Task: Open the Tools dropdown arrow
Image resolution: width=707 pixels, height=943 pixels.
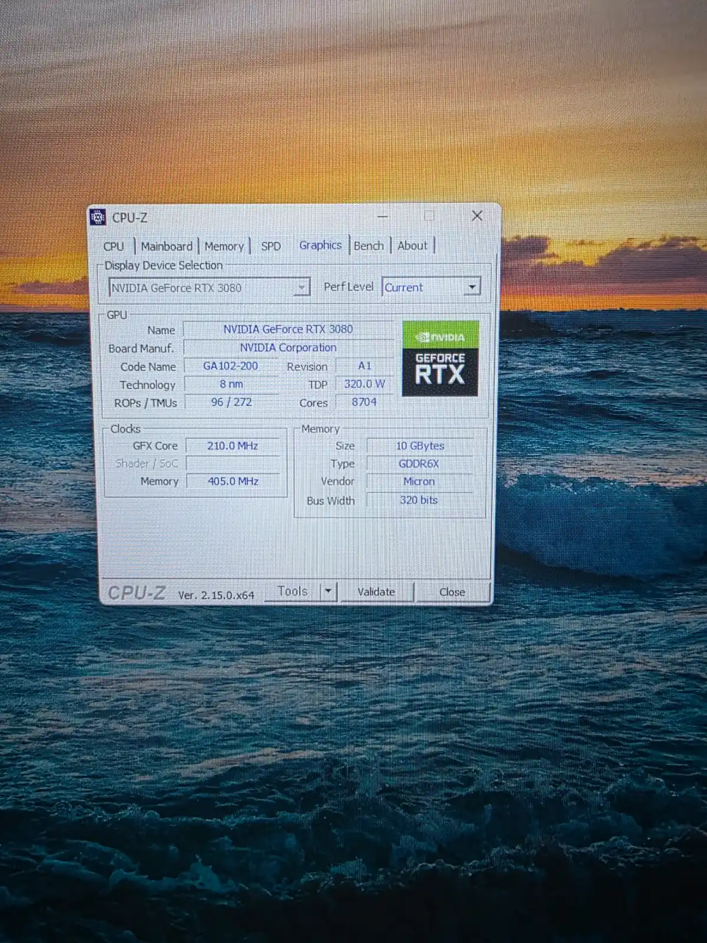Action: pos(329,591)
